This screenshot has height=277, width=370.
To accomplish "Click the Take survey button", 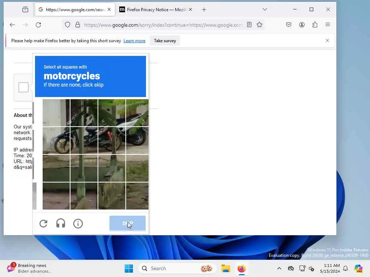I will 165,41.
